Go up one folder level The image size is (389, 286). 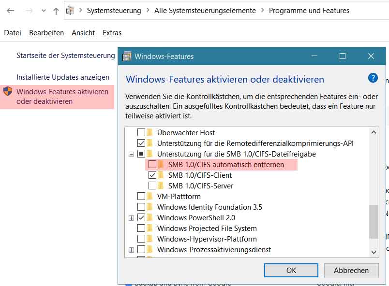56,11
